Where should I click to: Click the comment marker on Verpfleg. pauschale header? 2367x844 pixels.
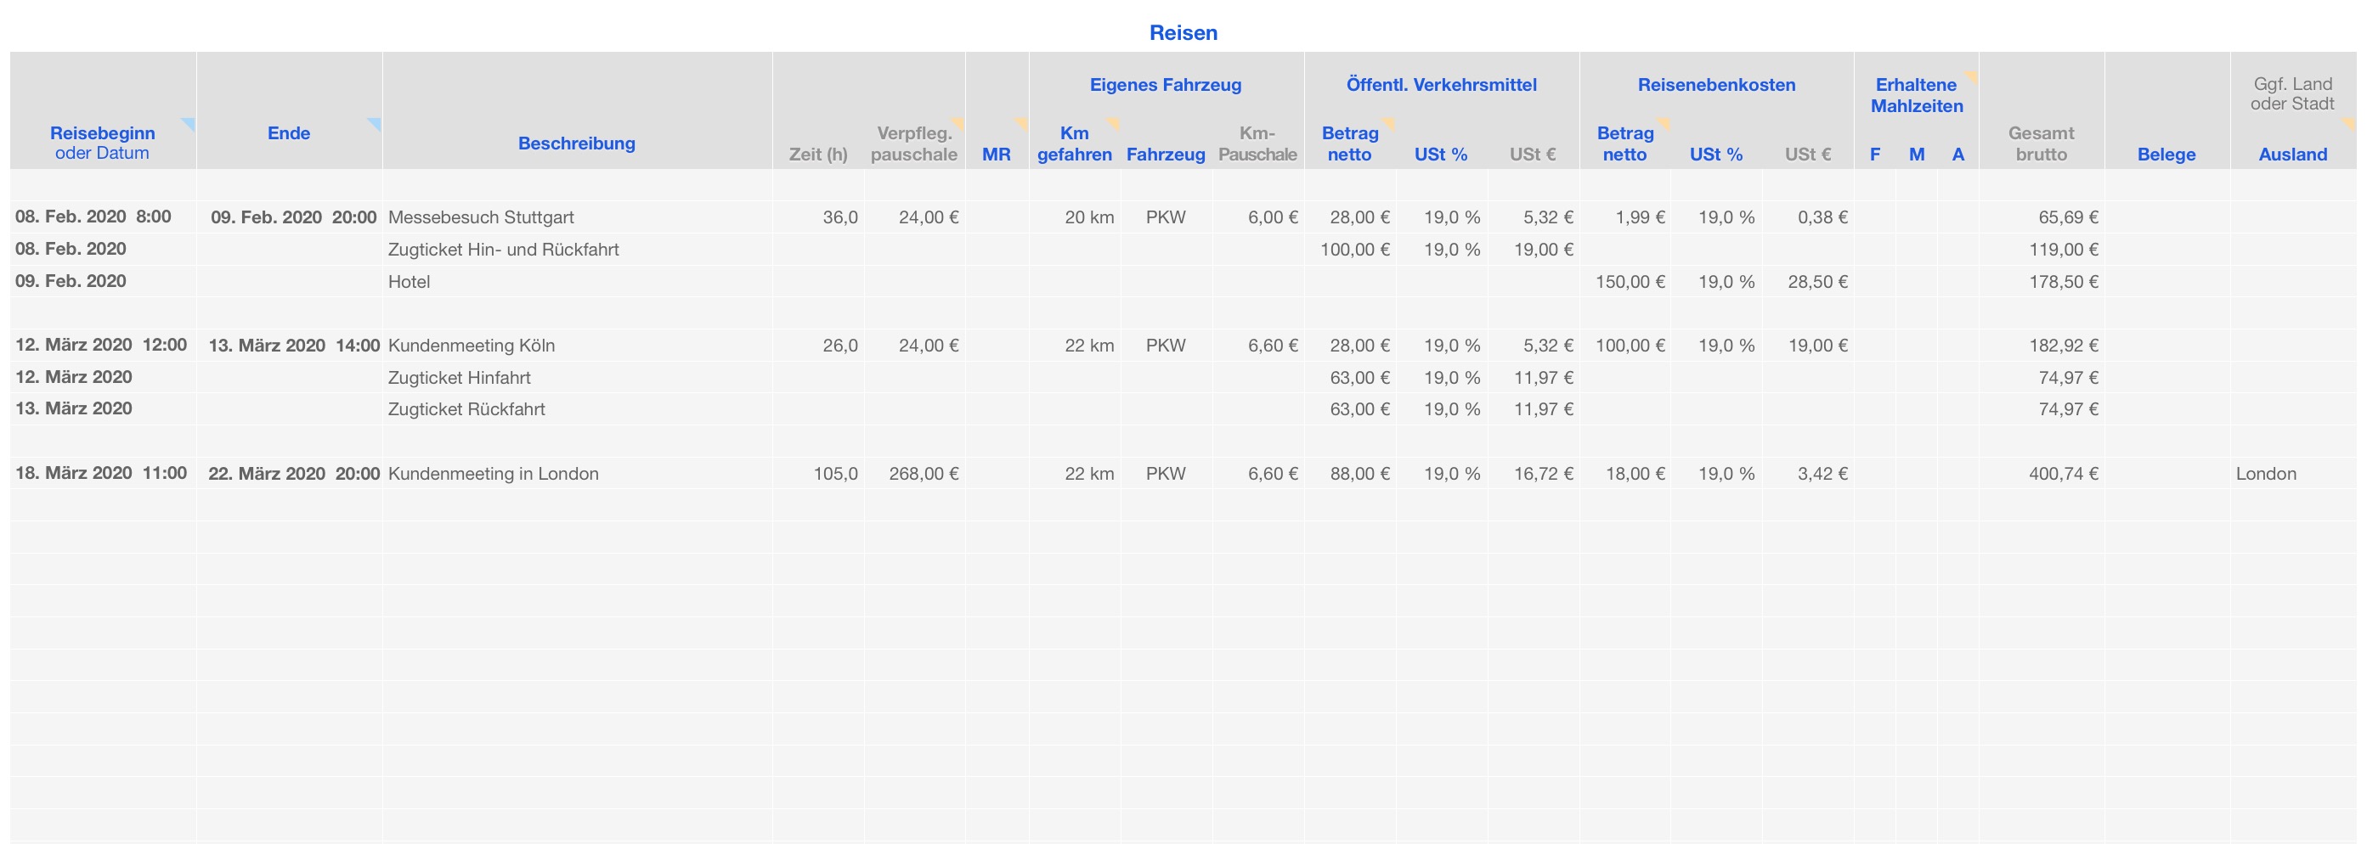(958, 122)
